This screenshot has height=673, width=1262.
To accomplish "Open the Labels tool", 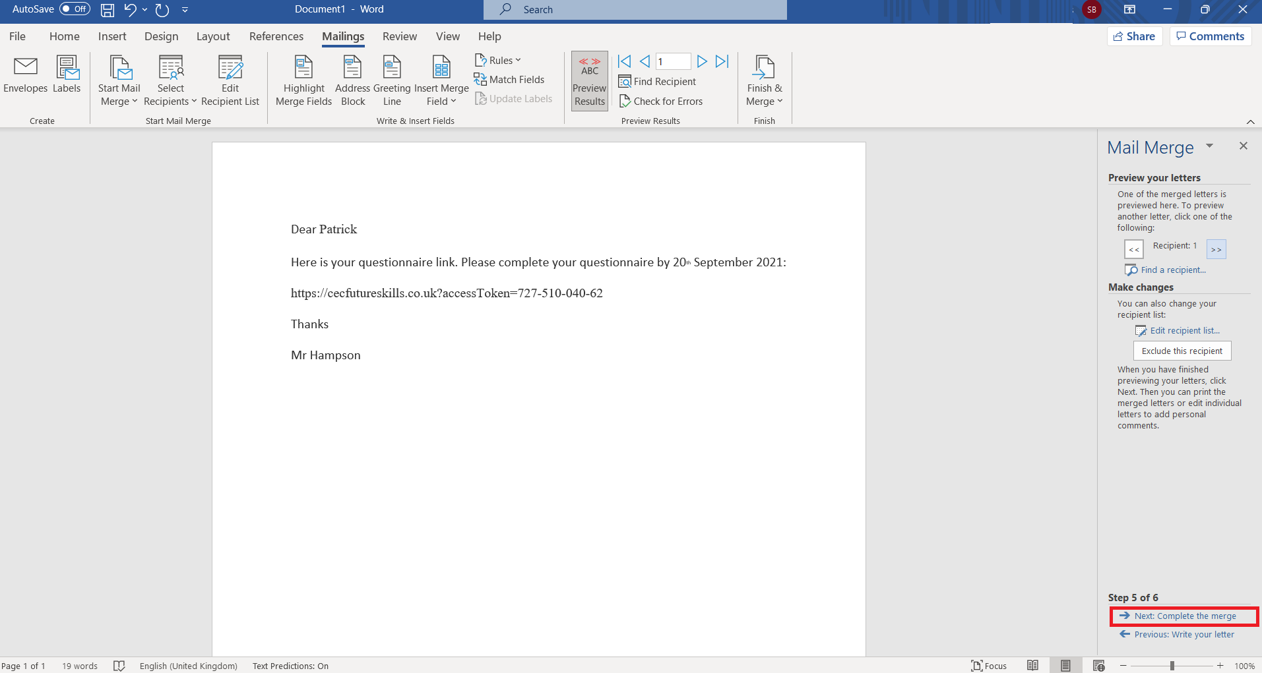I will (x=67, y=75).
